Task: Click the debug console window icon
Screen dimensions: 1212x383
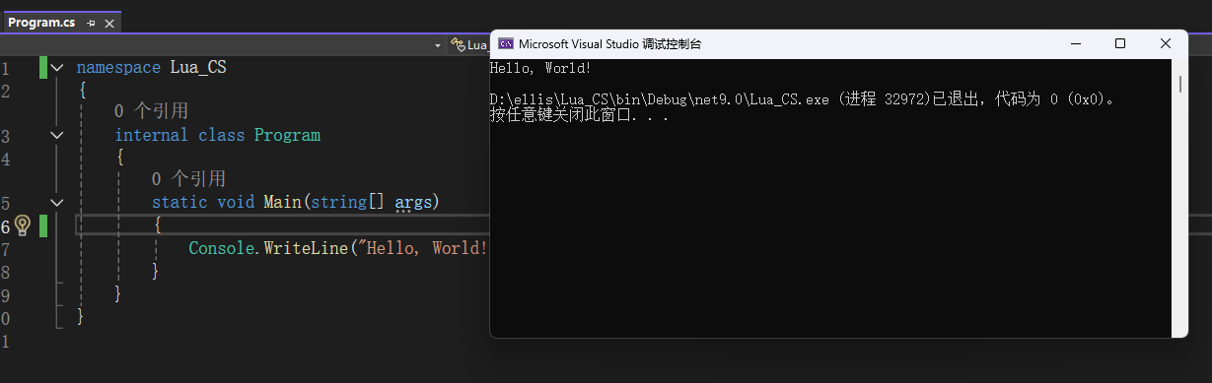Action: coord(505,43)
